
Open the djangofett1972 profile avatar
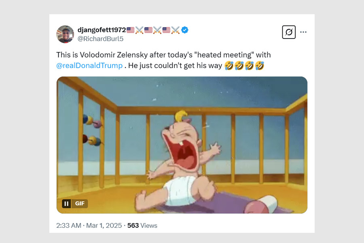65,34
